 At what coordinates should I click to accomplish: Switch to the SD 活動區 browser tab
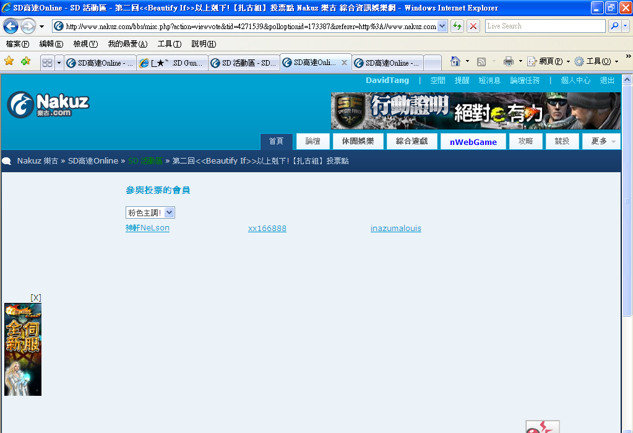[243, 63]
